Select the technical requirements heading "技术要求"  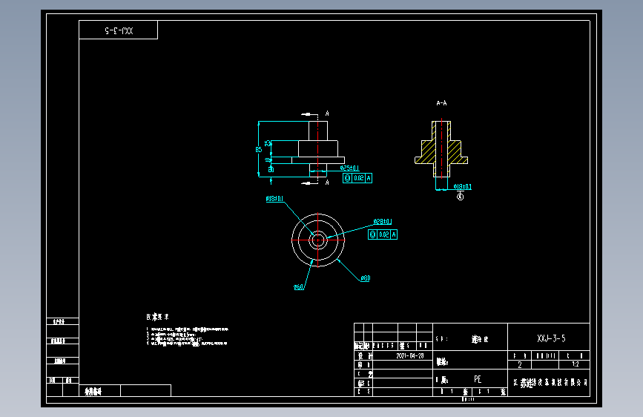tap(157, 317)
